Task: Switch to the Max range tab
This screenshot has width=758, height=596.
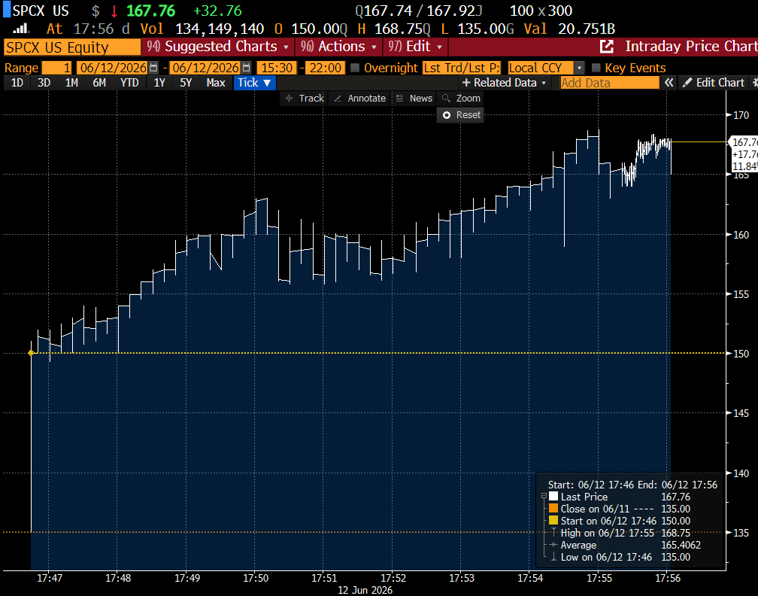Action: pyautogui.click(x=216, y=83)
